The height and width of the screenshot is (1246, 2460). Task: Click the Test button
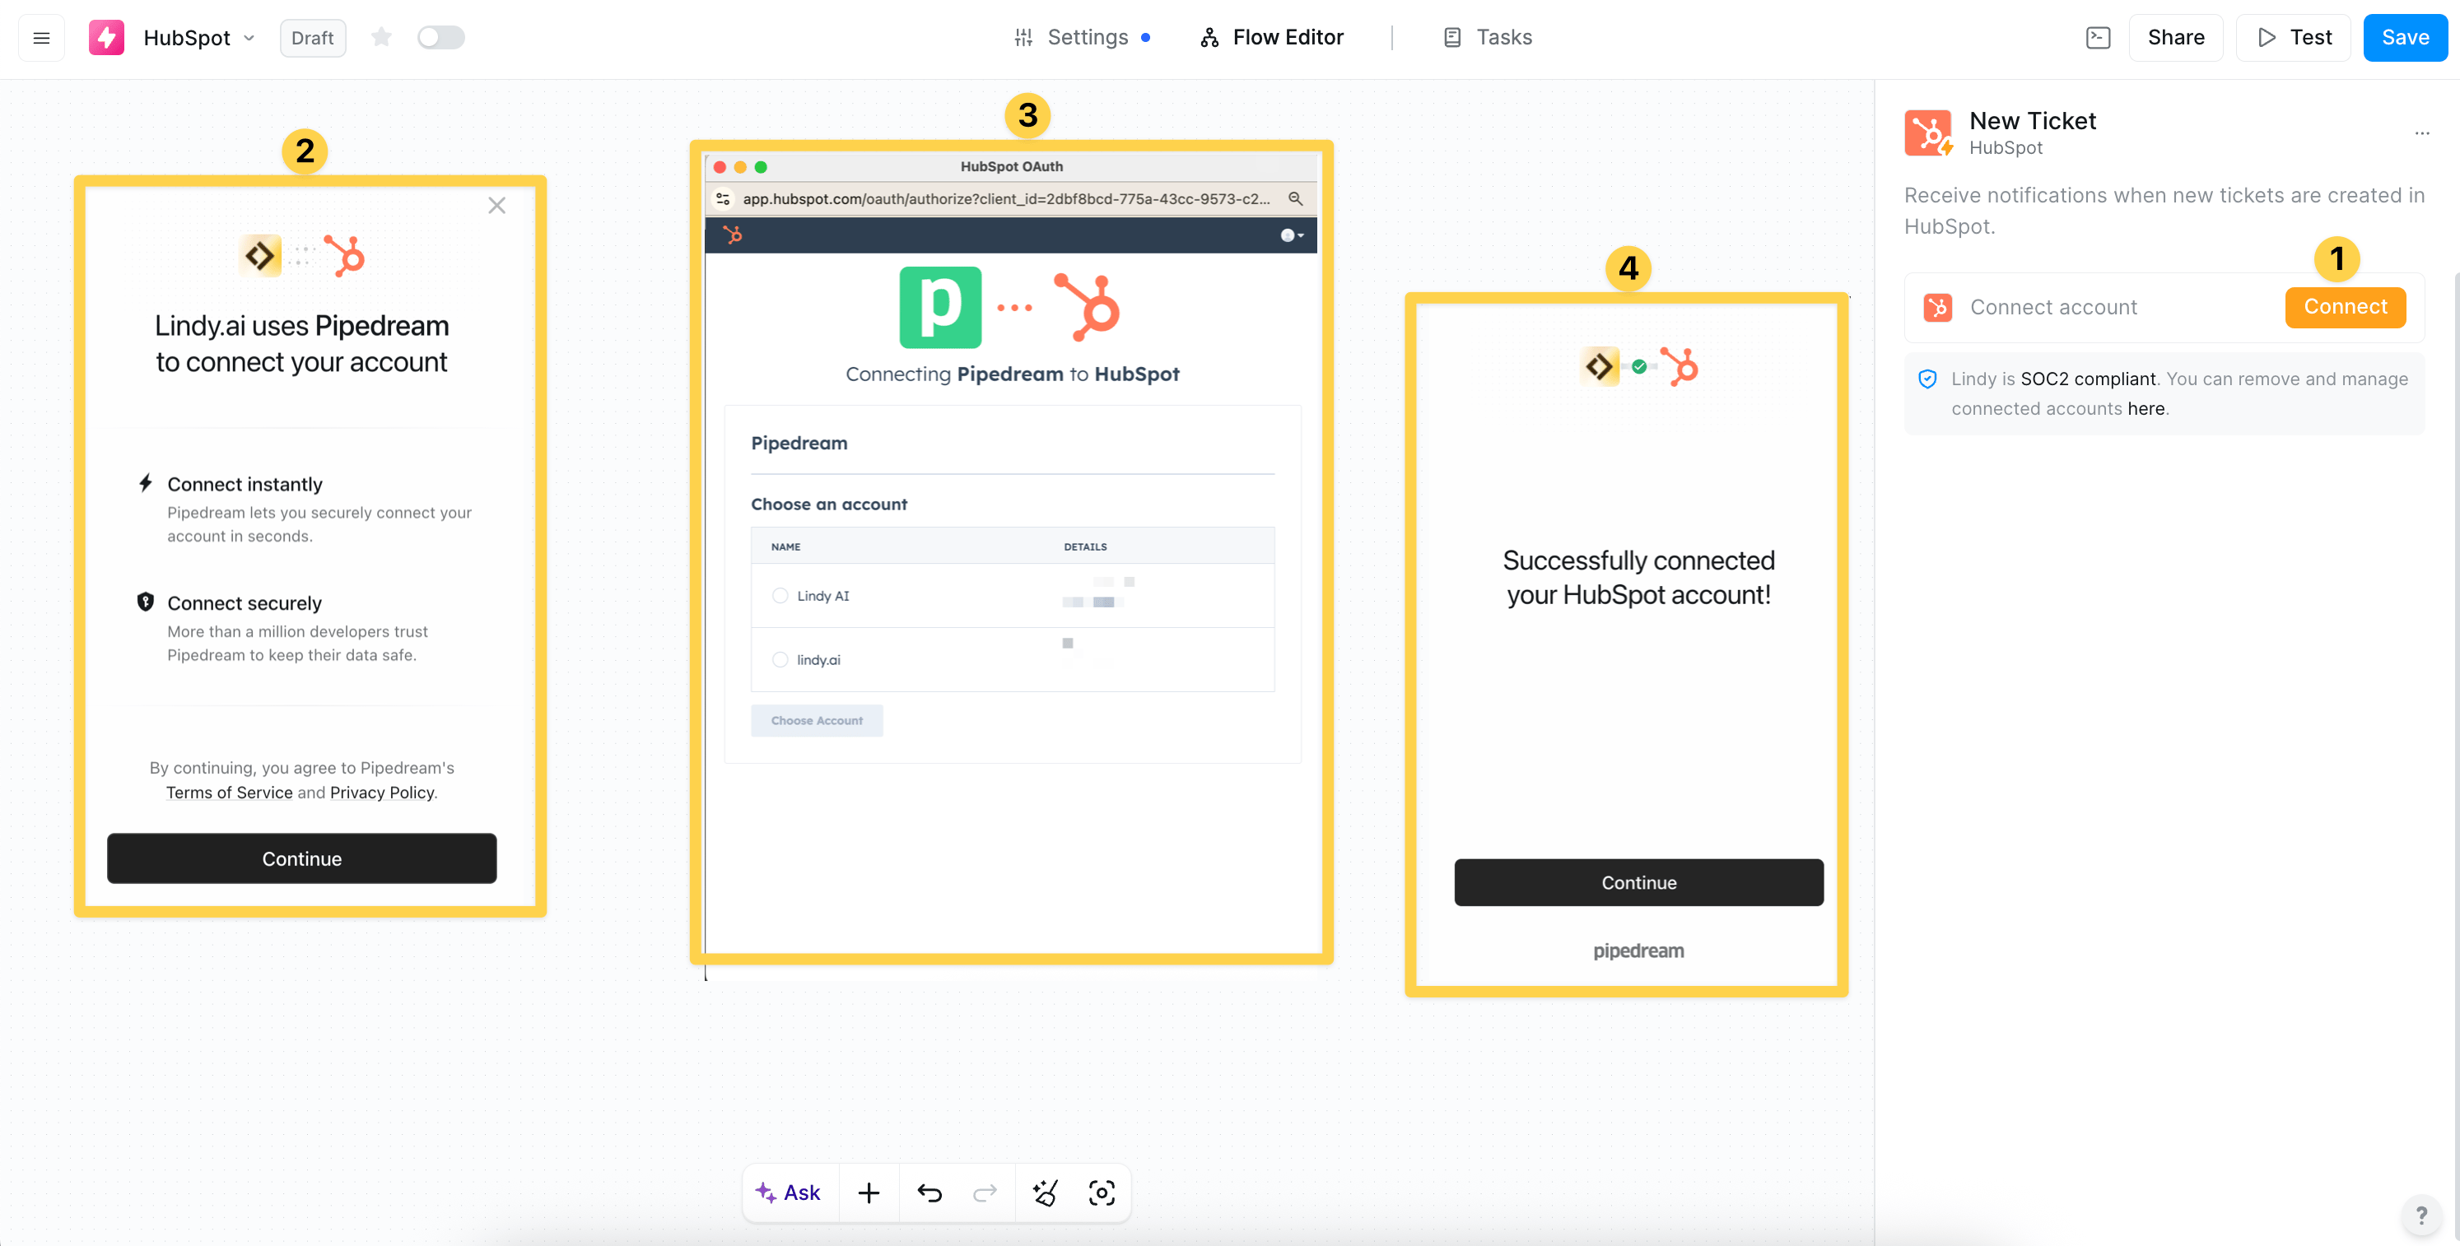pyautogui.click(x=2293, y=37)
